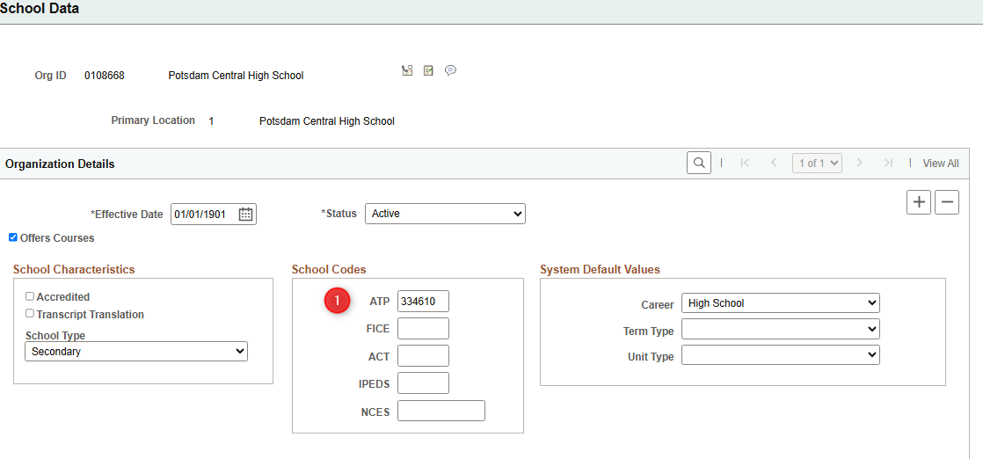Open the Effective Date calendar picker
Image resolution: width=983 pixels, height=459 pixels.
tap(246, 214)
